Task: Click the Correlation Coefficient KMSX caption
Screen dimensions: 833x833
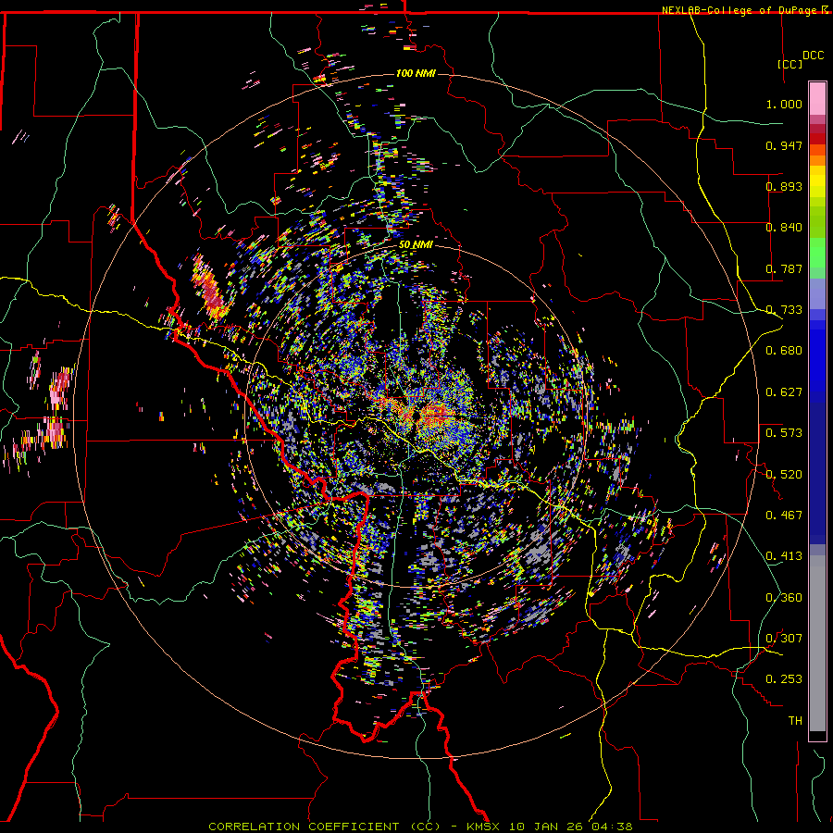Action: click(420, 827)
